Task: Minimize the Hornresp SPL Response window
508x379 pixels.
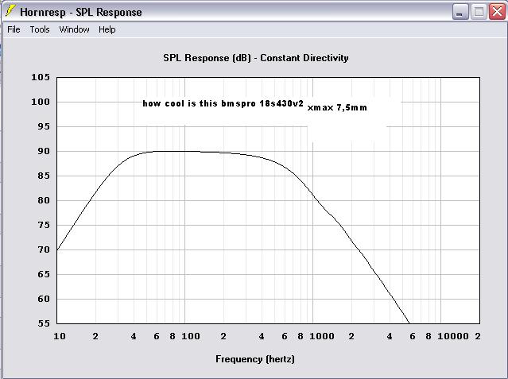Action: (x=460, y=12)
